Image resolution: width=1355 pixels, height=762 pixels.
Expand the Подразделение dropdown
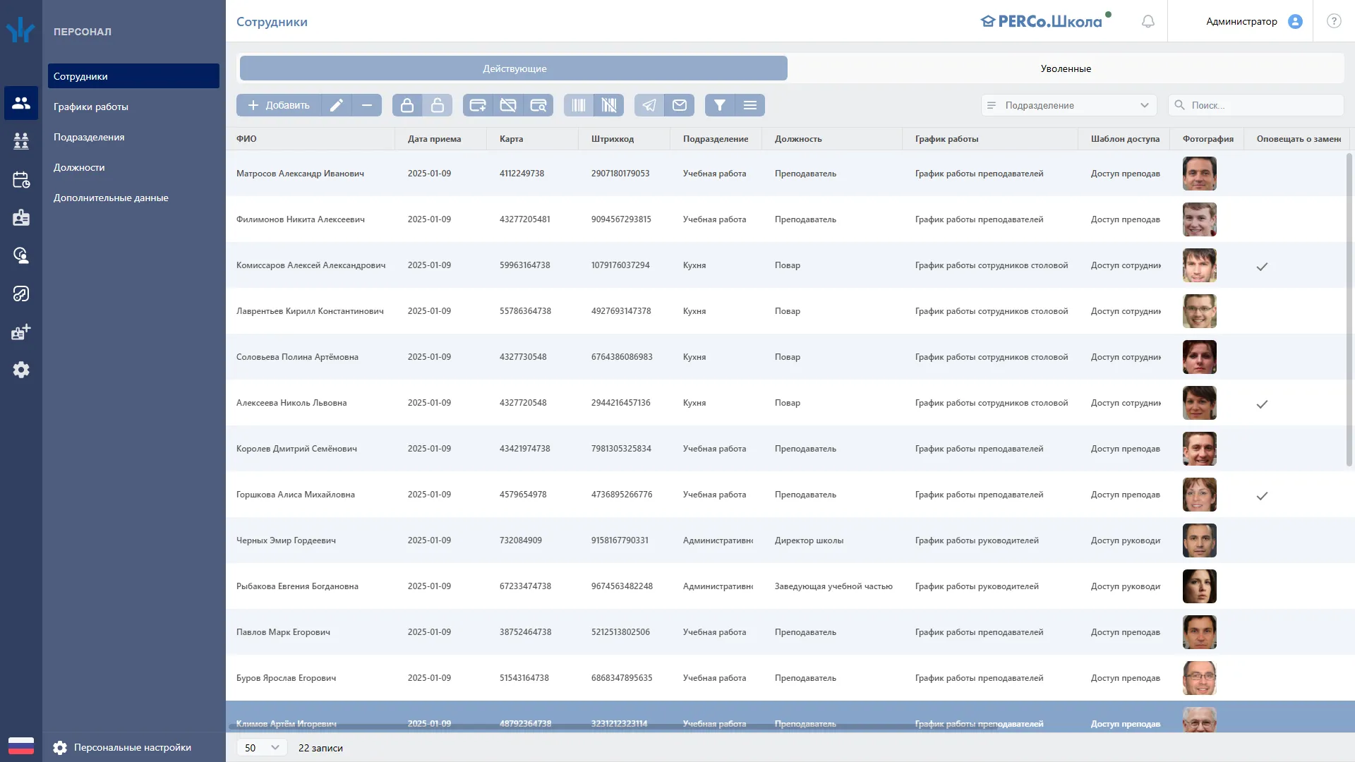point(1068,105)
